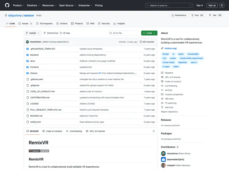
Task: Open the 461 Commits history
Action: tap(147, 42)
